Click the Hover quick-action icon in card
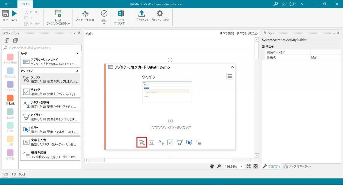The image size is (343, 185). pyautogui.click(x=189, y=142)
